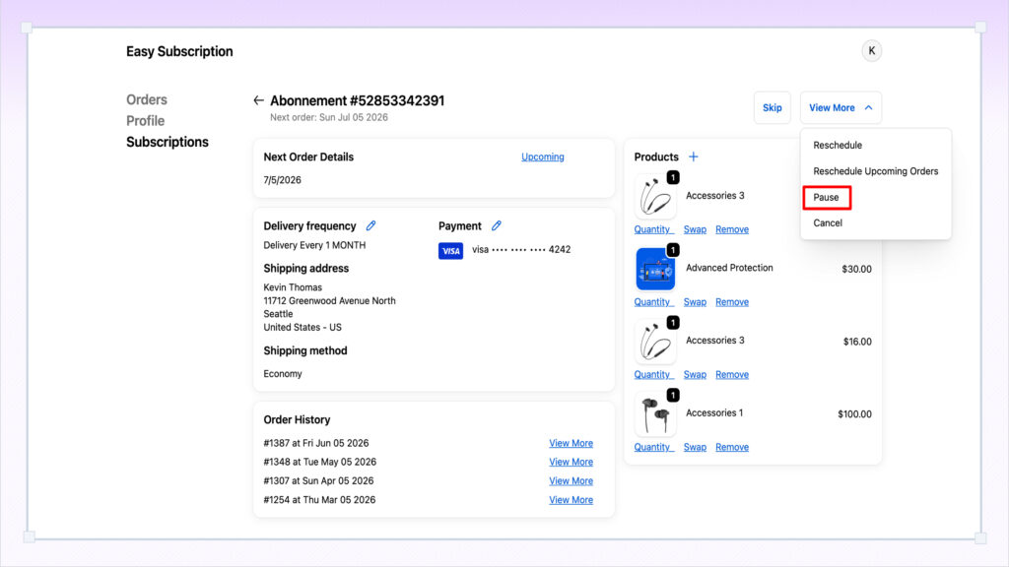1009x567 pixels.
Task: Click the 7/5/2026 next order date
Action: (282, 180)
